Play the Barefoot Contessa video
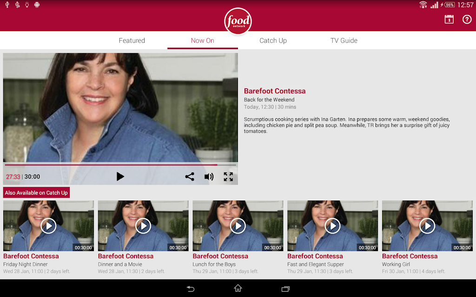This screenshot has width=476, height=297. point(120,176)
